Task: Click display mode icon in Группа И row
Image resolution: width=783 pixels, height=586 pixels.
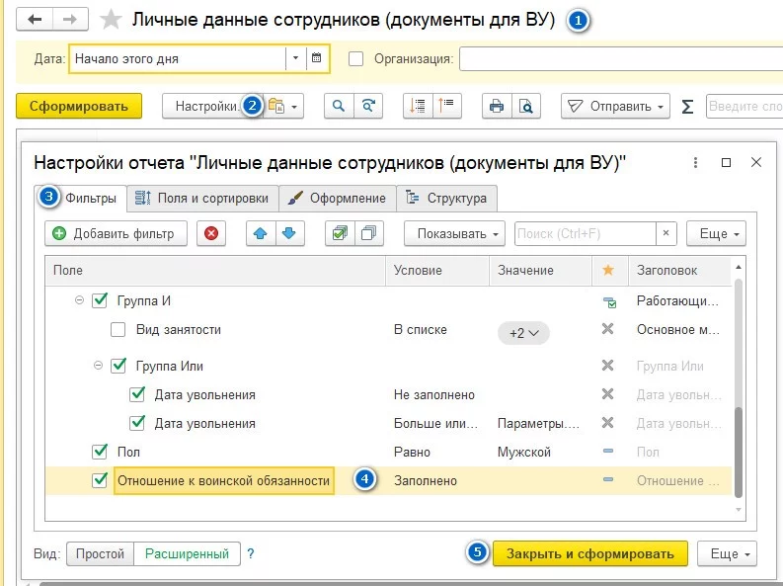Action: coord(608,301)
